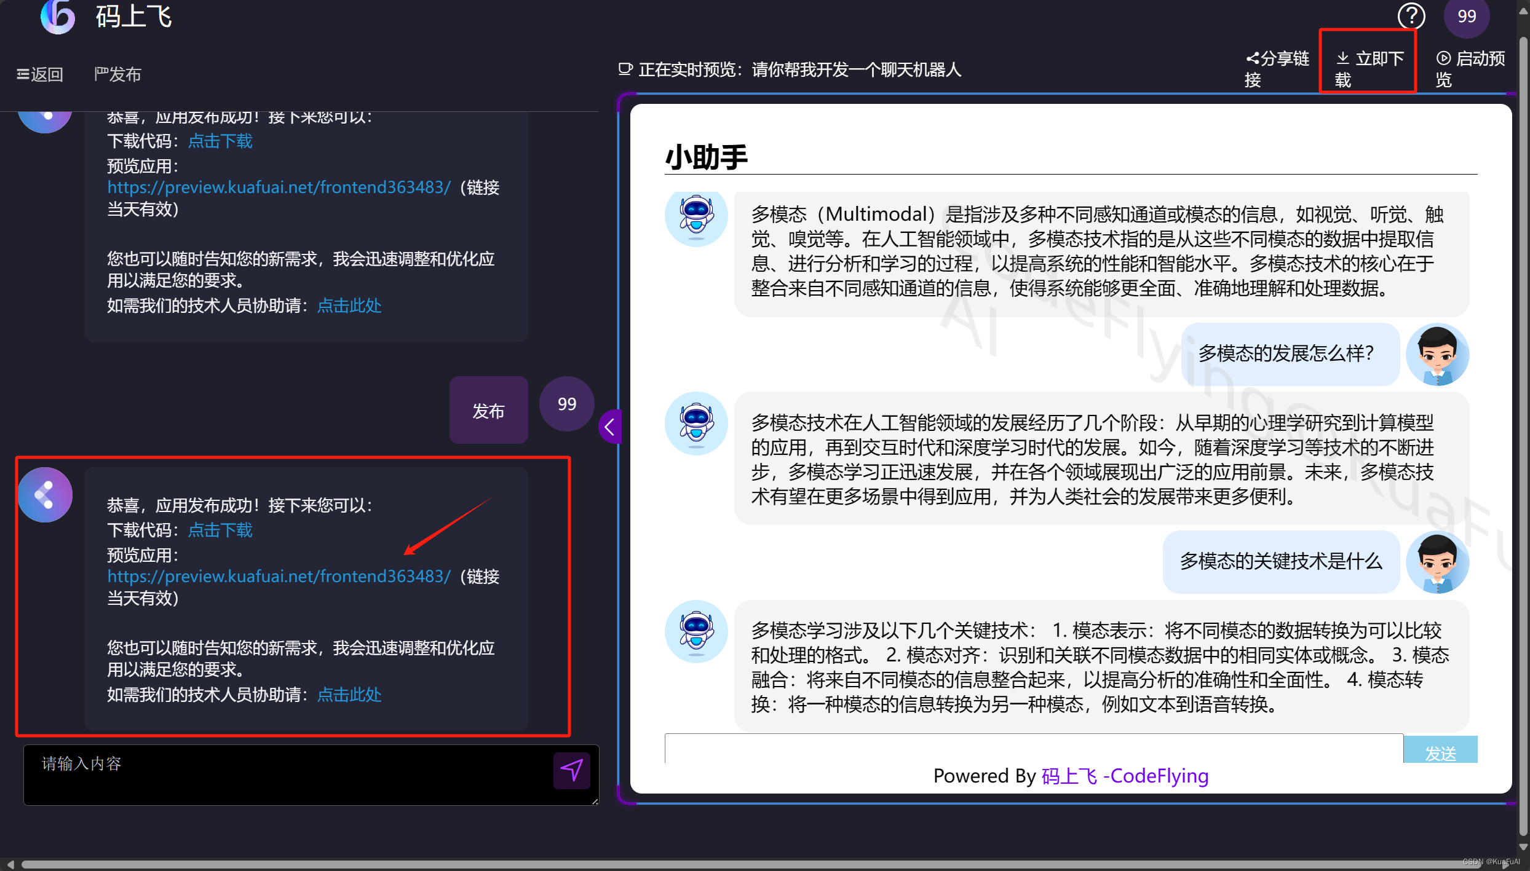Click the bottom 点击此处 technical support link
Image resolution: width=1530 pixels, height=871 pixels.
pyautogui.click(x=349, y=695)
